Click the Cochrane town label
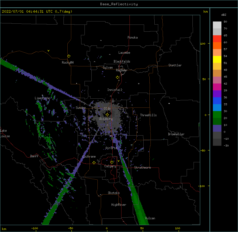This screenshot has width=238, height=232. (x=89, y=157)
